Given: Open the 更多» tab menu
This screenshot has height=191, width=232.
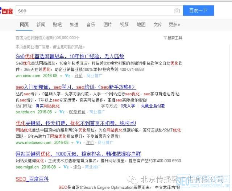Looking at the screenshot, I should pos(174,25).
